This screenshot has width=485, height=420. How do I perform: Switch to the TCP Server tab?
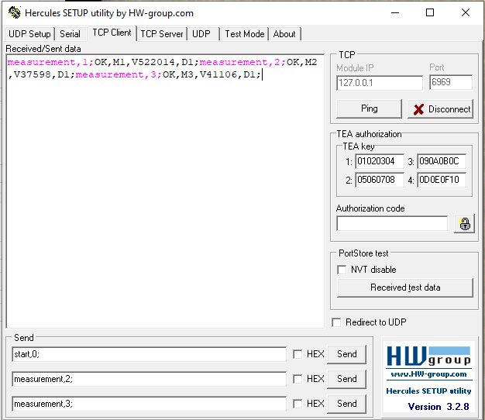pyautogui.click(x=162, y=34)
